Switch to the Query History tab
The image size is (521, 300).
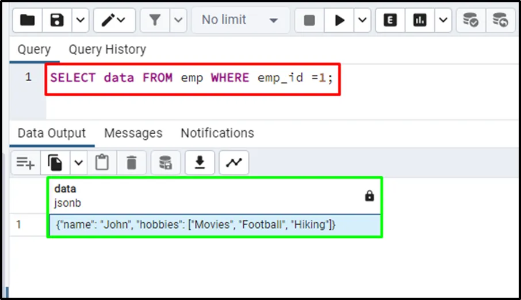pyautogui.click(x=107, y=50)
